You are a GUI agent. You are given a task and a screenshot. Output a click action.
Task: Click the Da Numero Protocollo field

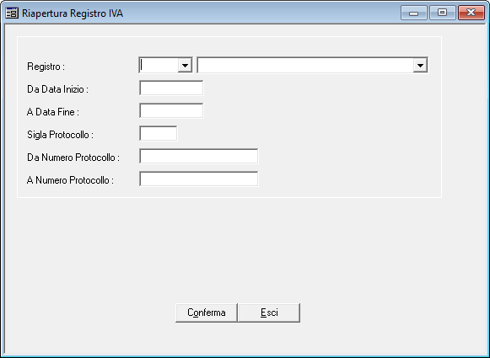pos(199,156)
